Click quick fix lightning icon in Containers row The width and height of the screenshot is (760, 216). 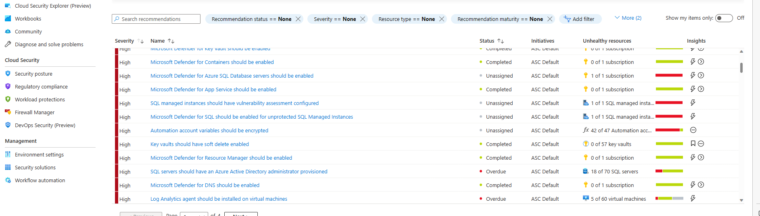point(693,62)
